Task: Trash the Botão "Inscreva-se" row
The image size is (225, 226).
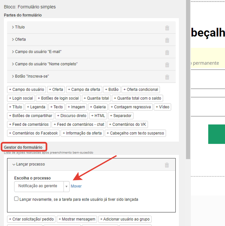Action: pos(167,77)
